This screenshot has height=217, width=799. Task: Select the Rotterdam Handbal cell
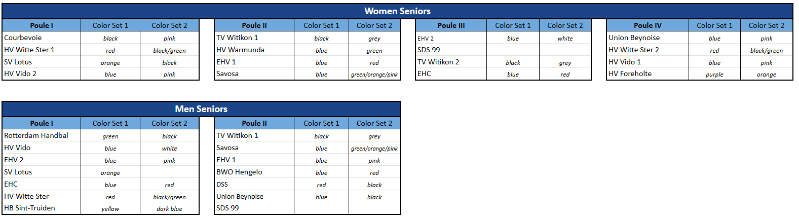(x=41, y=136)
